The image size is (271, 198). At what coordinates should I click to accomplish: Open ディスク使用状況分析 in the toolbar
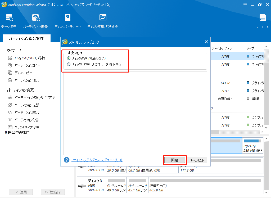[x=102, y=18]
